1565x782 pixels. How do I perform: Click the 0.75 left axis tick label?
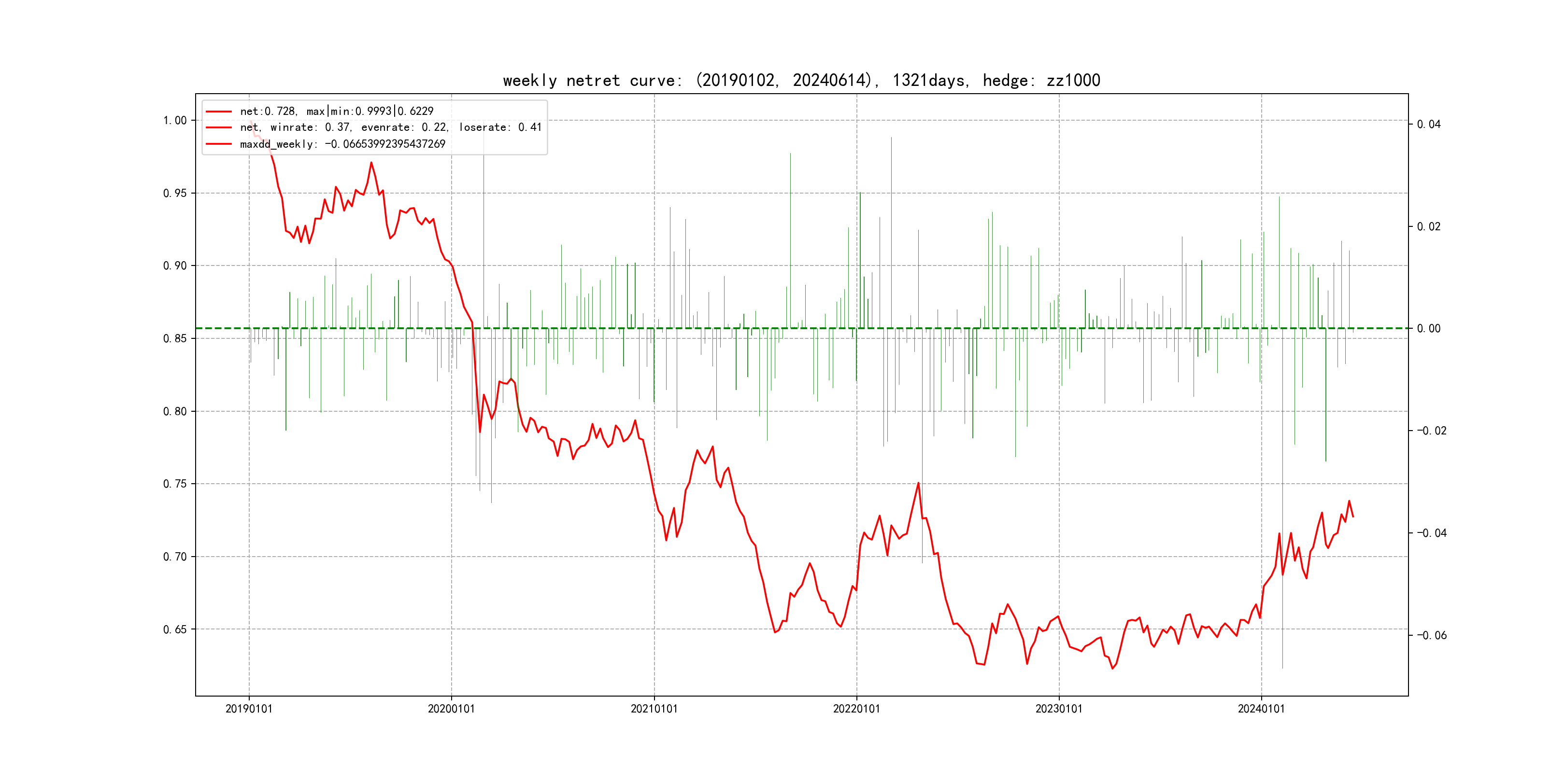(x=175, y=484)
